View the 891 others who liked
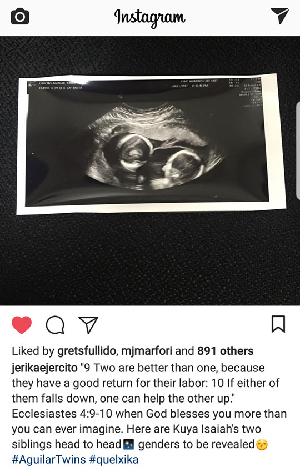The image size is (300, 467). click(x=225, y=351)
